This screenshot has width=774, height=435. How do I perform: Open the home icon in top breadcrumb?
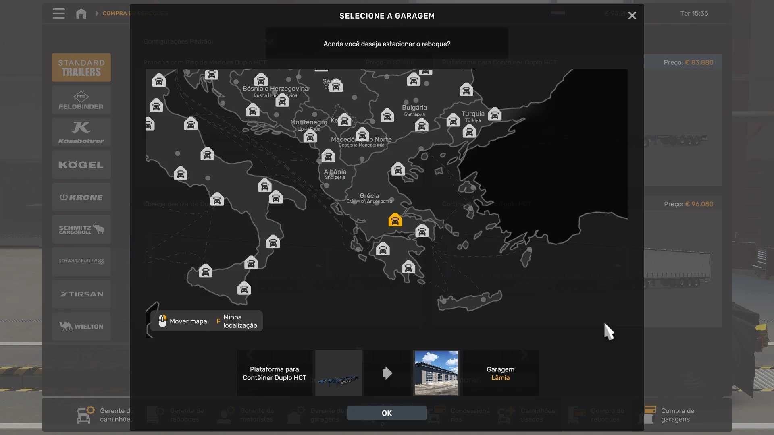[81, 14]
